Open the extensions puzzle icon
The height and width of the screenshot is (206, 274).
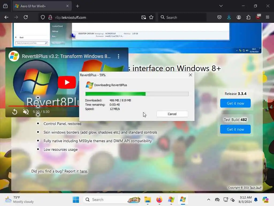point(248,17)
